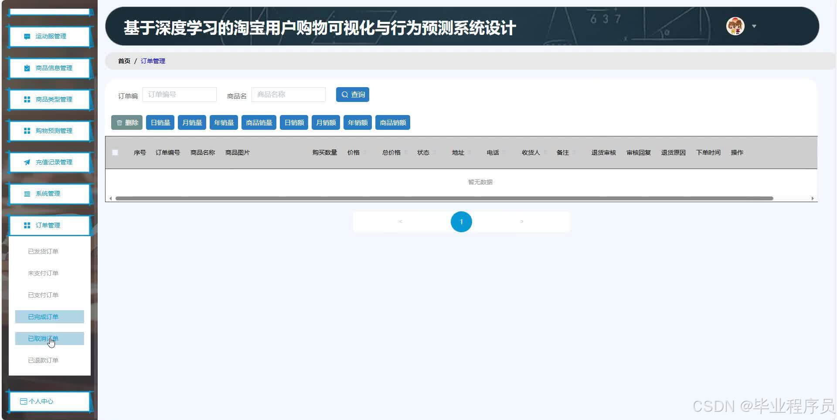
Task: Click the 年销量 button
Action: tap(224, 123)
